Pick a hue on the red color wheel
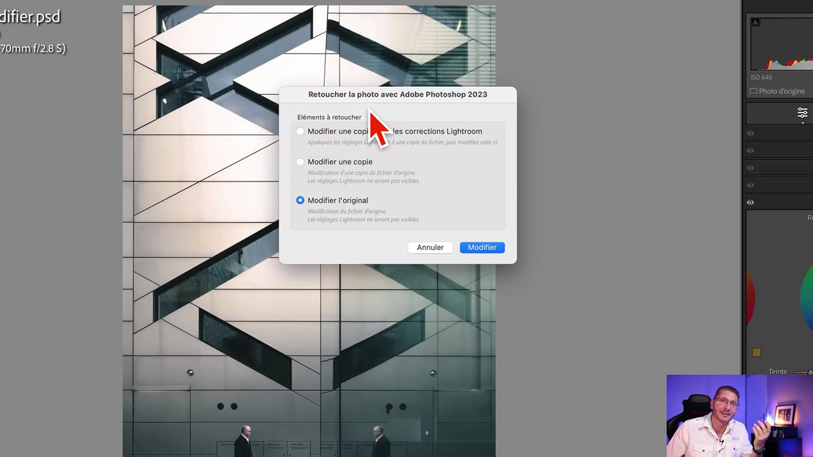Image resolution: width=813 pixels, height=457 pixels. click(751, 297)
